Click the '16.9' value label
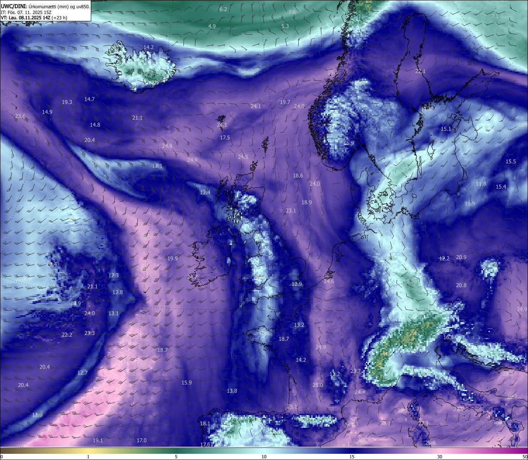Screen dimensions: 528x460 (349, 143)
